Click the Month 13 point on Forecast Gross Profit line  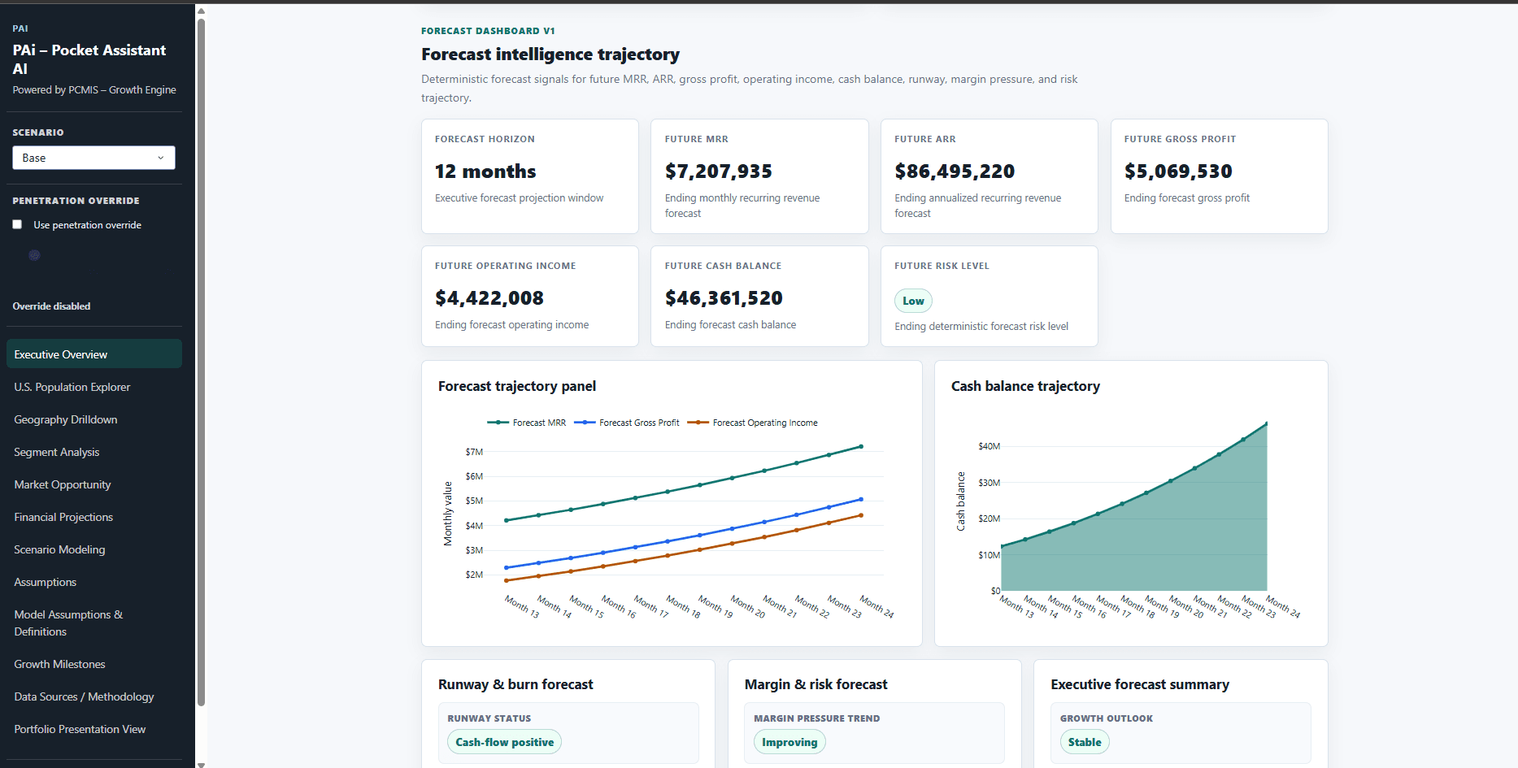pyautogui.click(x=507, y=567)
